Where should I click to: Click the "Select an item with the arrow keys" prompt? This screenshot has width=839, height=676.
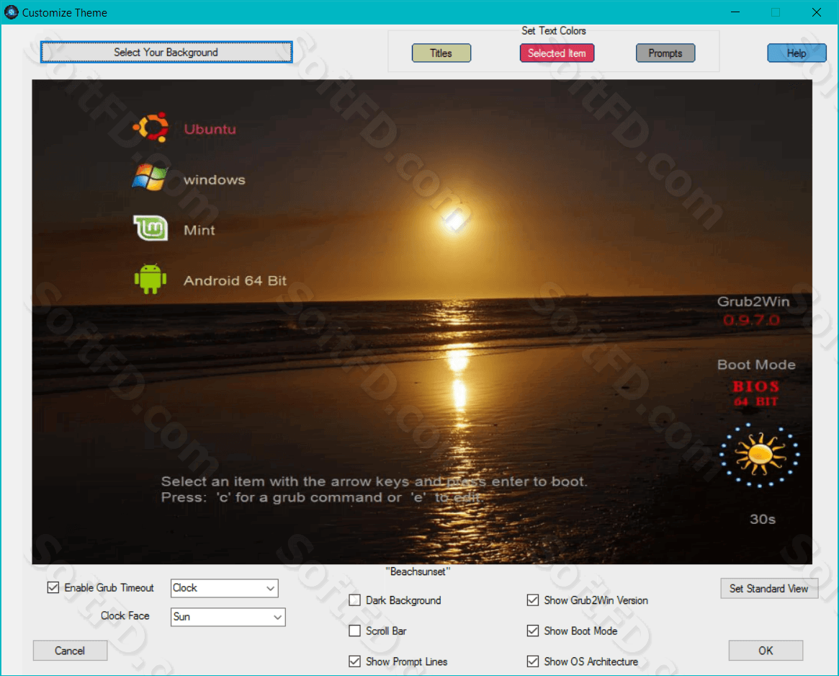374,481
